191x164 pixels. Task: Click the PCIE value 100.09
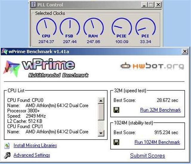click(122, 42)
